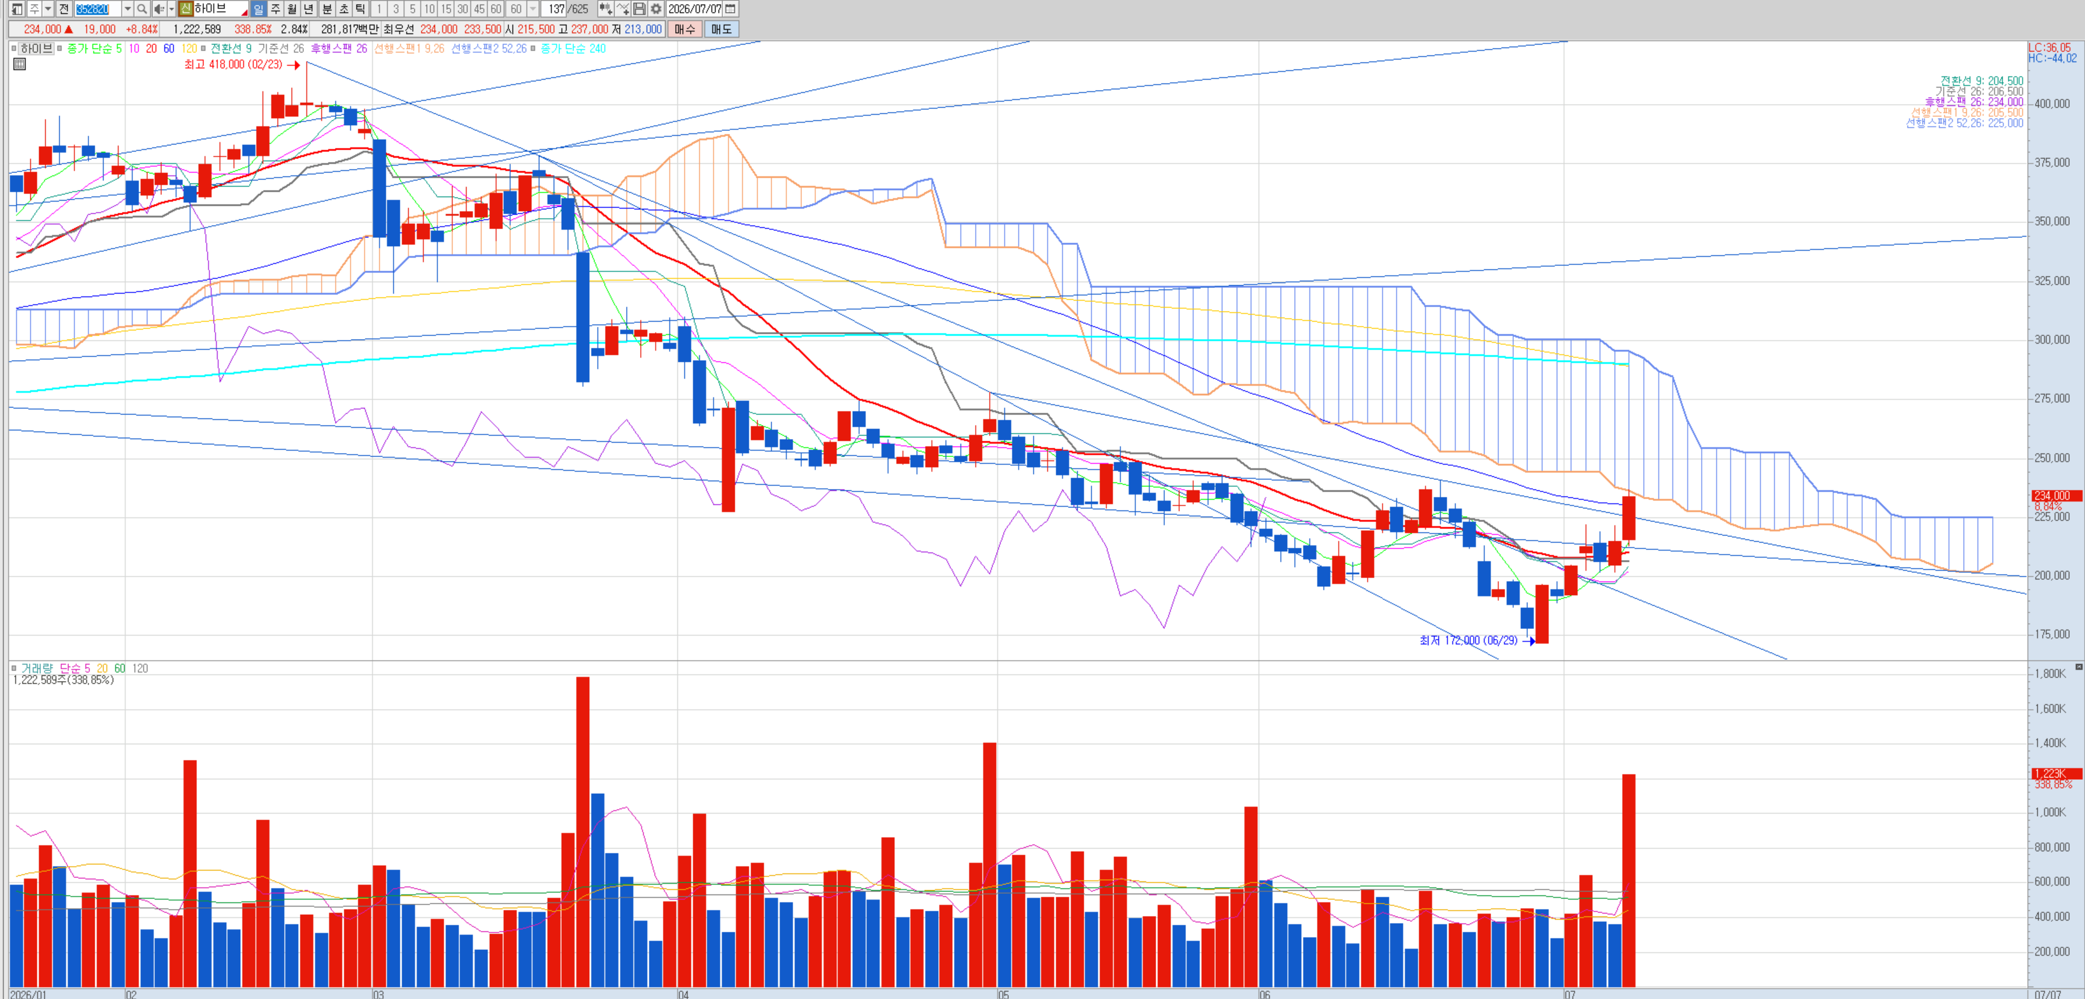This screenshot has width=2085, height=999.
Task: Open stock search with the magnifier icon
Action: coord(141,9)
